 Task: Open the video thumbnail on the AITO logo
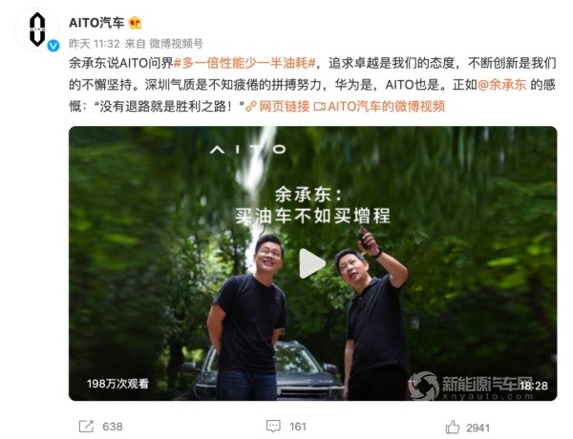point(248,149)
